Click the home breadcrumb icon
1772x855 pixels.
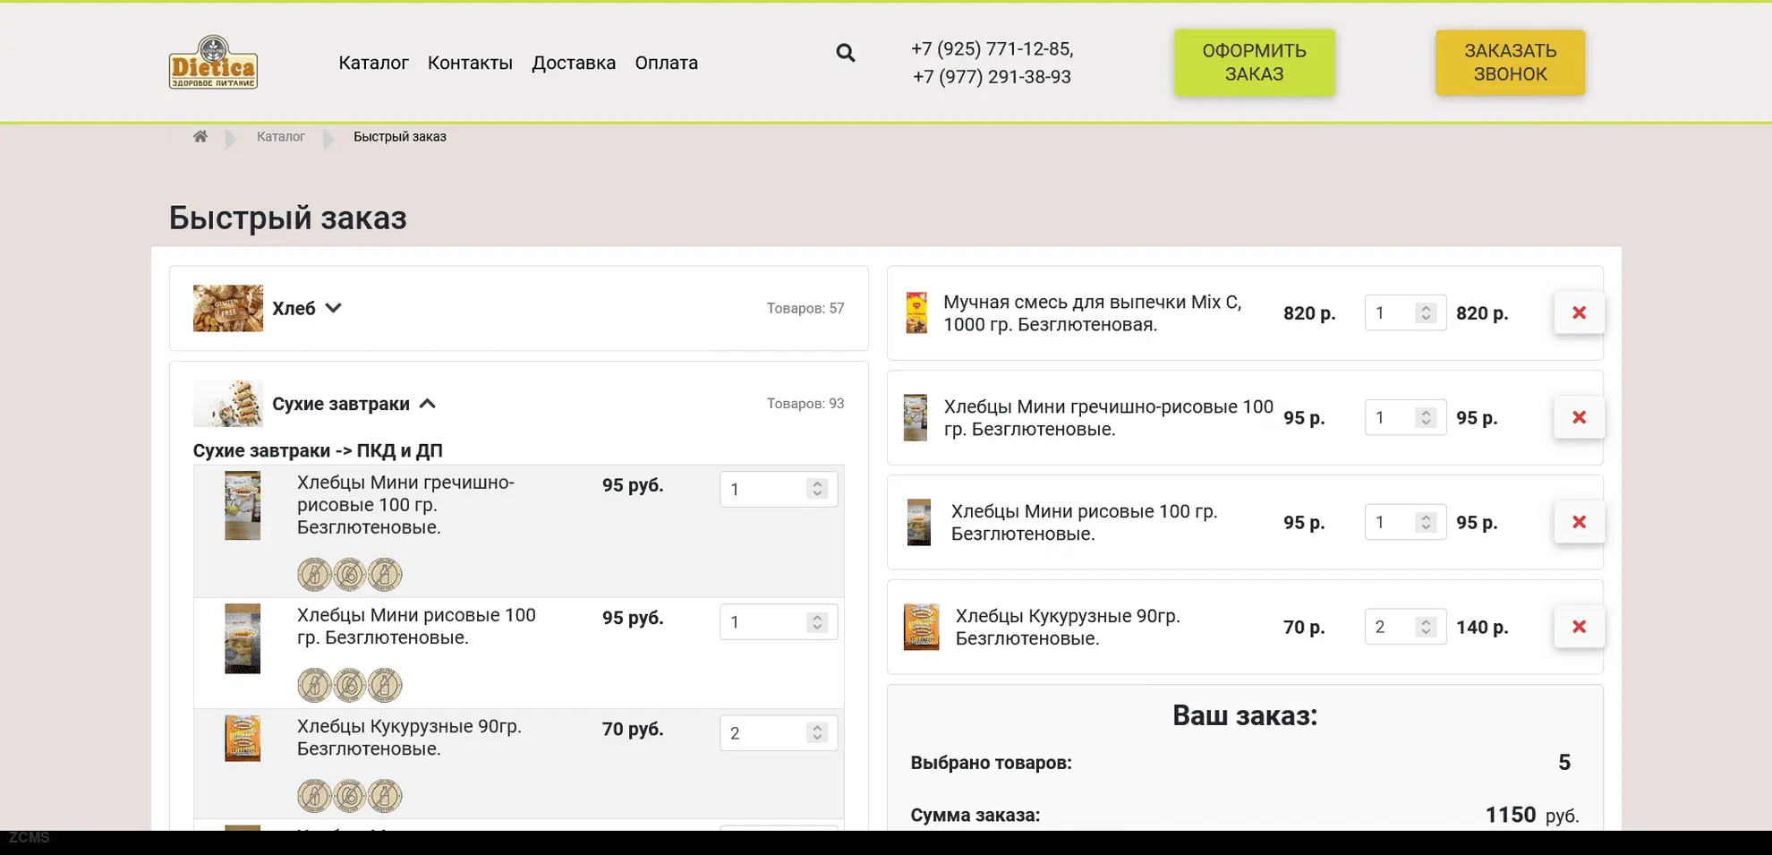pos(200,137)
